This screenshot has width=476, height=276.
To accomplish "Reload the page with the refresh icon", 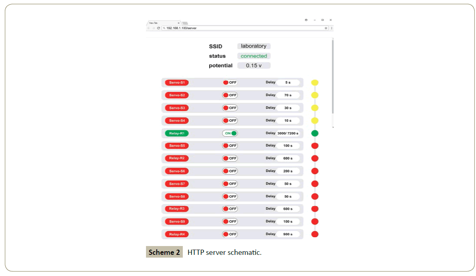I will [x=158, y=28].
